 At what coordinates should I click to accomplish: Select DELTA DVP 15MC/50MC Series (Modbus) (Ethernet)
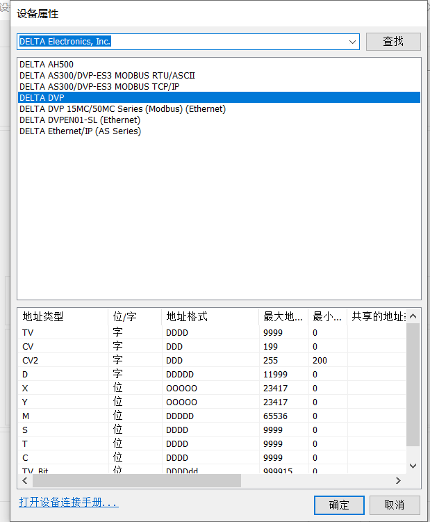[219, 109]
